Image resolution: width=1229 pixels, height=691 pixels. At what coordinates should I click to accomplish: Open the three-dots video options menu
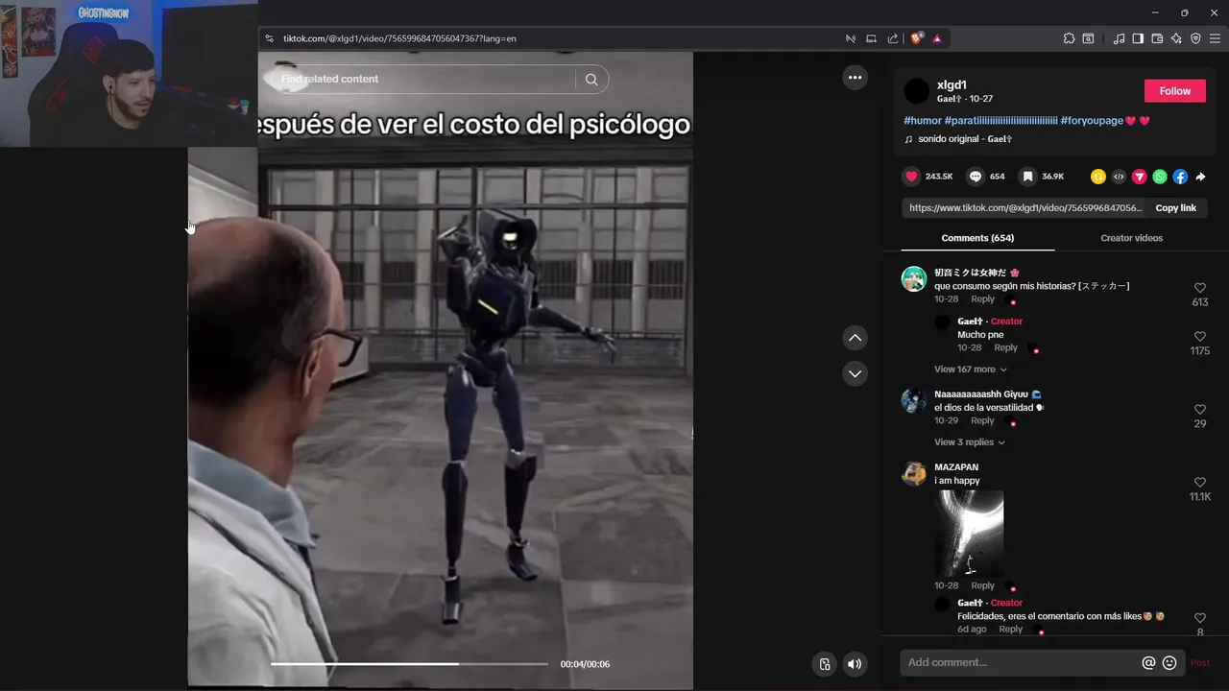point(855,78)
